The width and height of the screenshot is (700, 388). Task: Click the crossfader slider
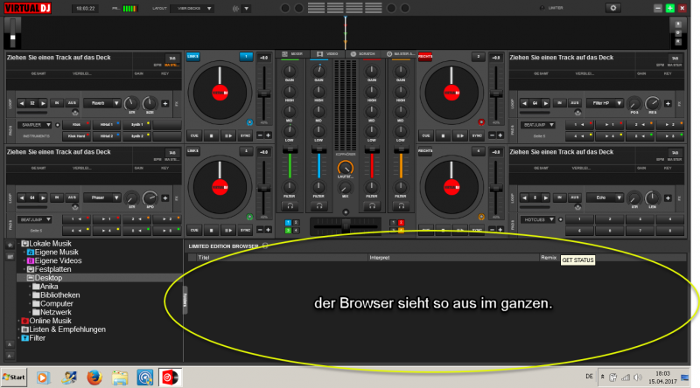[346, 226]
